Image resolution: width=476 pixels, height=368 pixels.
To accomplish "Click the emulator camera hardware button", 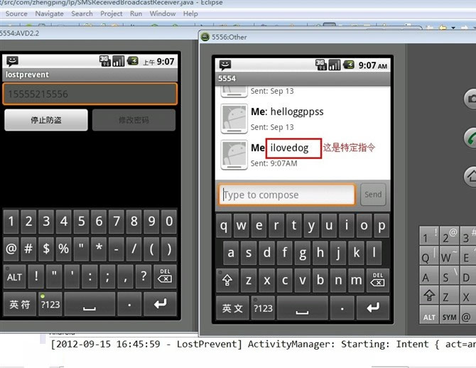I will 470,99.
